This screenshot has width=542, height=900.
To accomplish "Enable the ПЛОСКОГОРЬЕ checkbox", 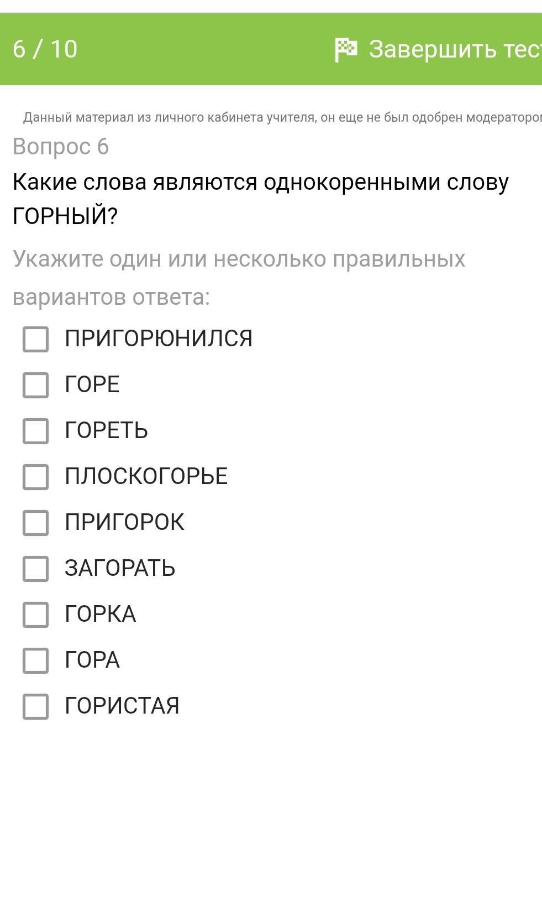I will click(x=36, y=477).
